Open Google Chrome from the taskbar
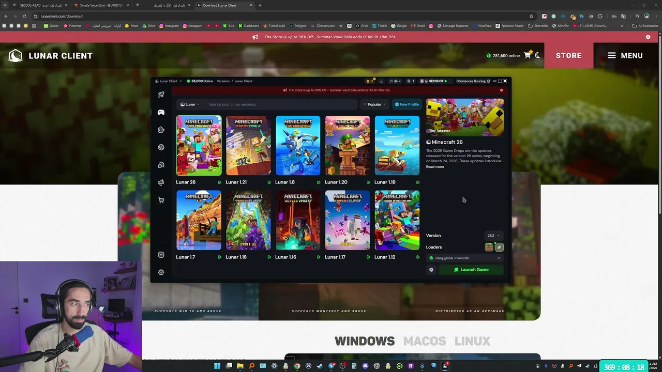This screenshot has width=662, height=372. (297, 366)
